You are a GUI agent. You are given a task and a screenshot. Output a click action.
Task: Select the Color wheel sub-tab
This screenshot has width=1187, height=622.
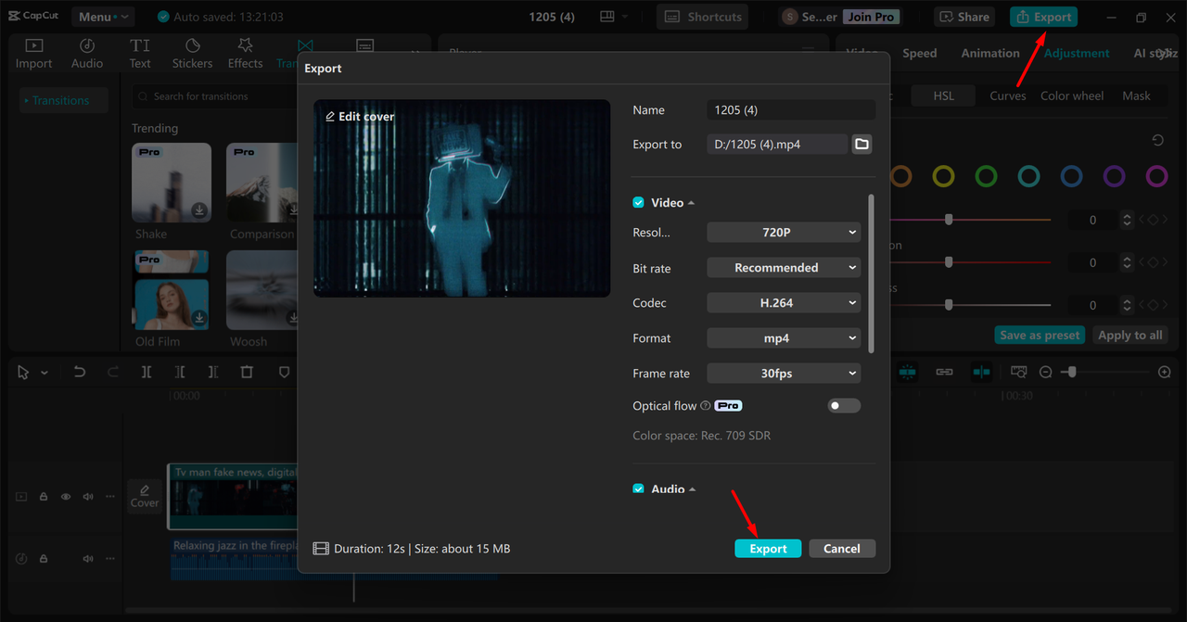coord(1072,95)
